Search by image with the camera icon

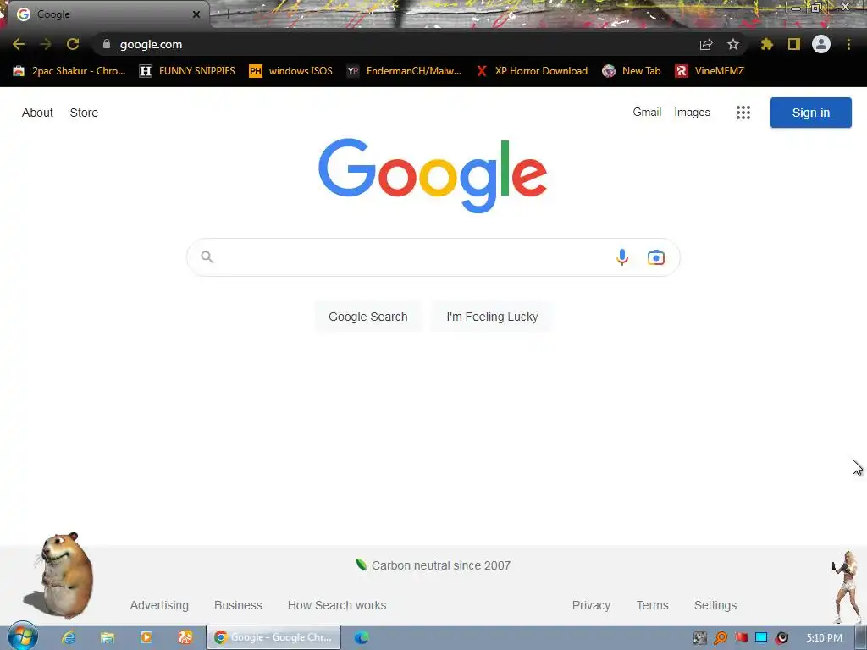656,257
